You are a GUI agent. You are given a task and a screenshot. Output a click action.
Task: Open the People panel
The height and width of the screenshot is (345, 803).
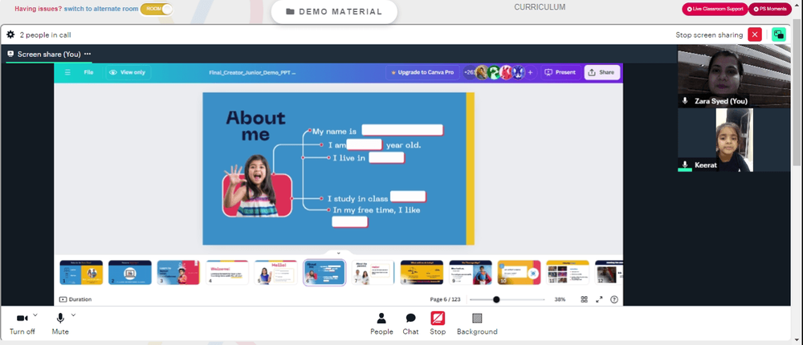pos(381,324)
